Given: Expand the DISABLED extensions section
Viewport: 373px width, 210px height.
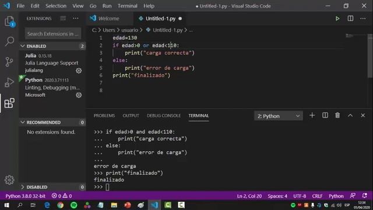Looking at the screenshot, I should [52, 187].
